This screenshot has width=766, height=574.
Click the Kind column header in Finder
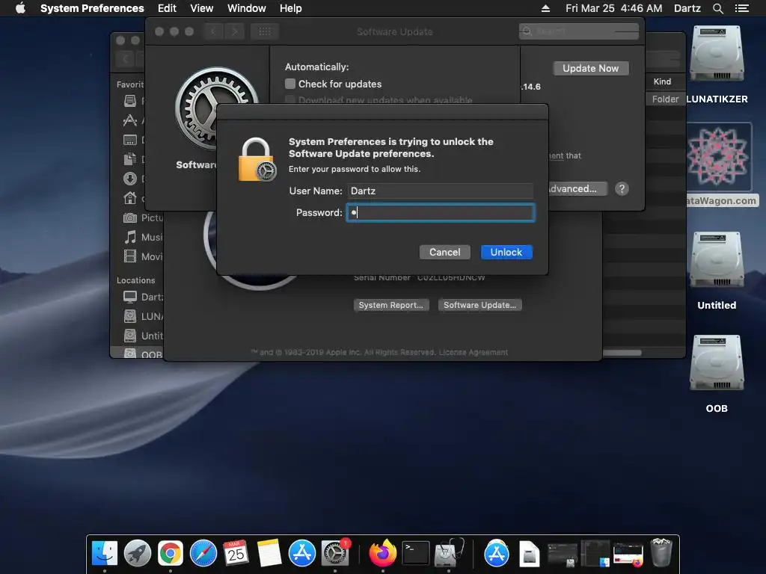click(663, 81)
